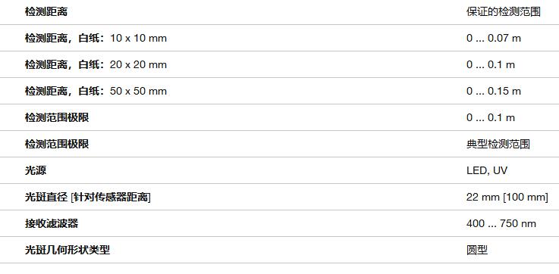Click the 白纸 20 x 20 mm row label
This screenshot has width=559, height=274.
(96, 65)
